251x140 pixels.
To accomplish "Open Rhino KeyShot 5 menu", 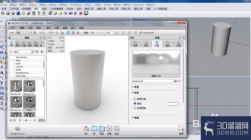I will pyautogui.click(x=138, y=5).
